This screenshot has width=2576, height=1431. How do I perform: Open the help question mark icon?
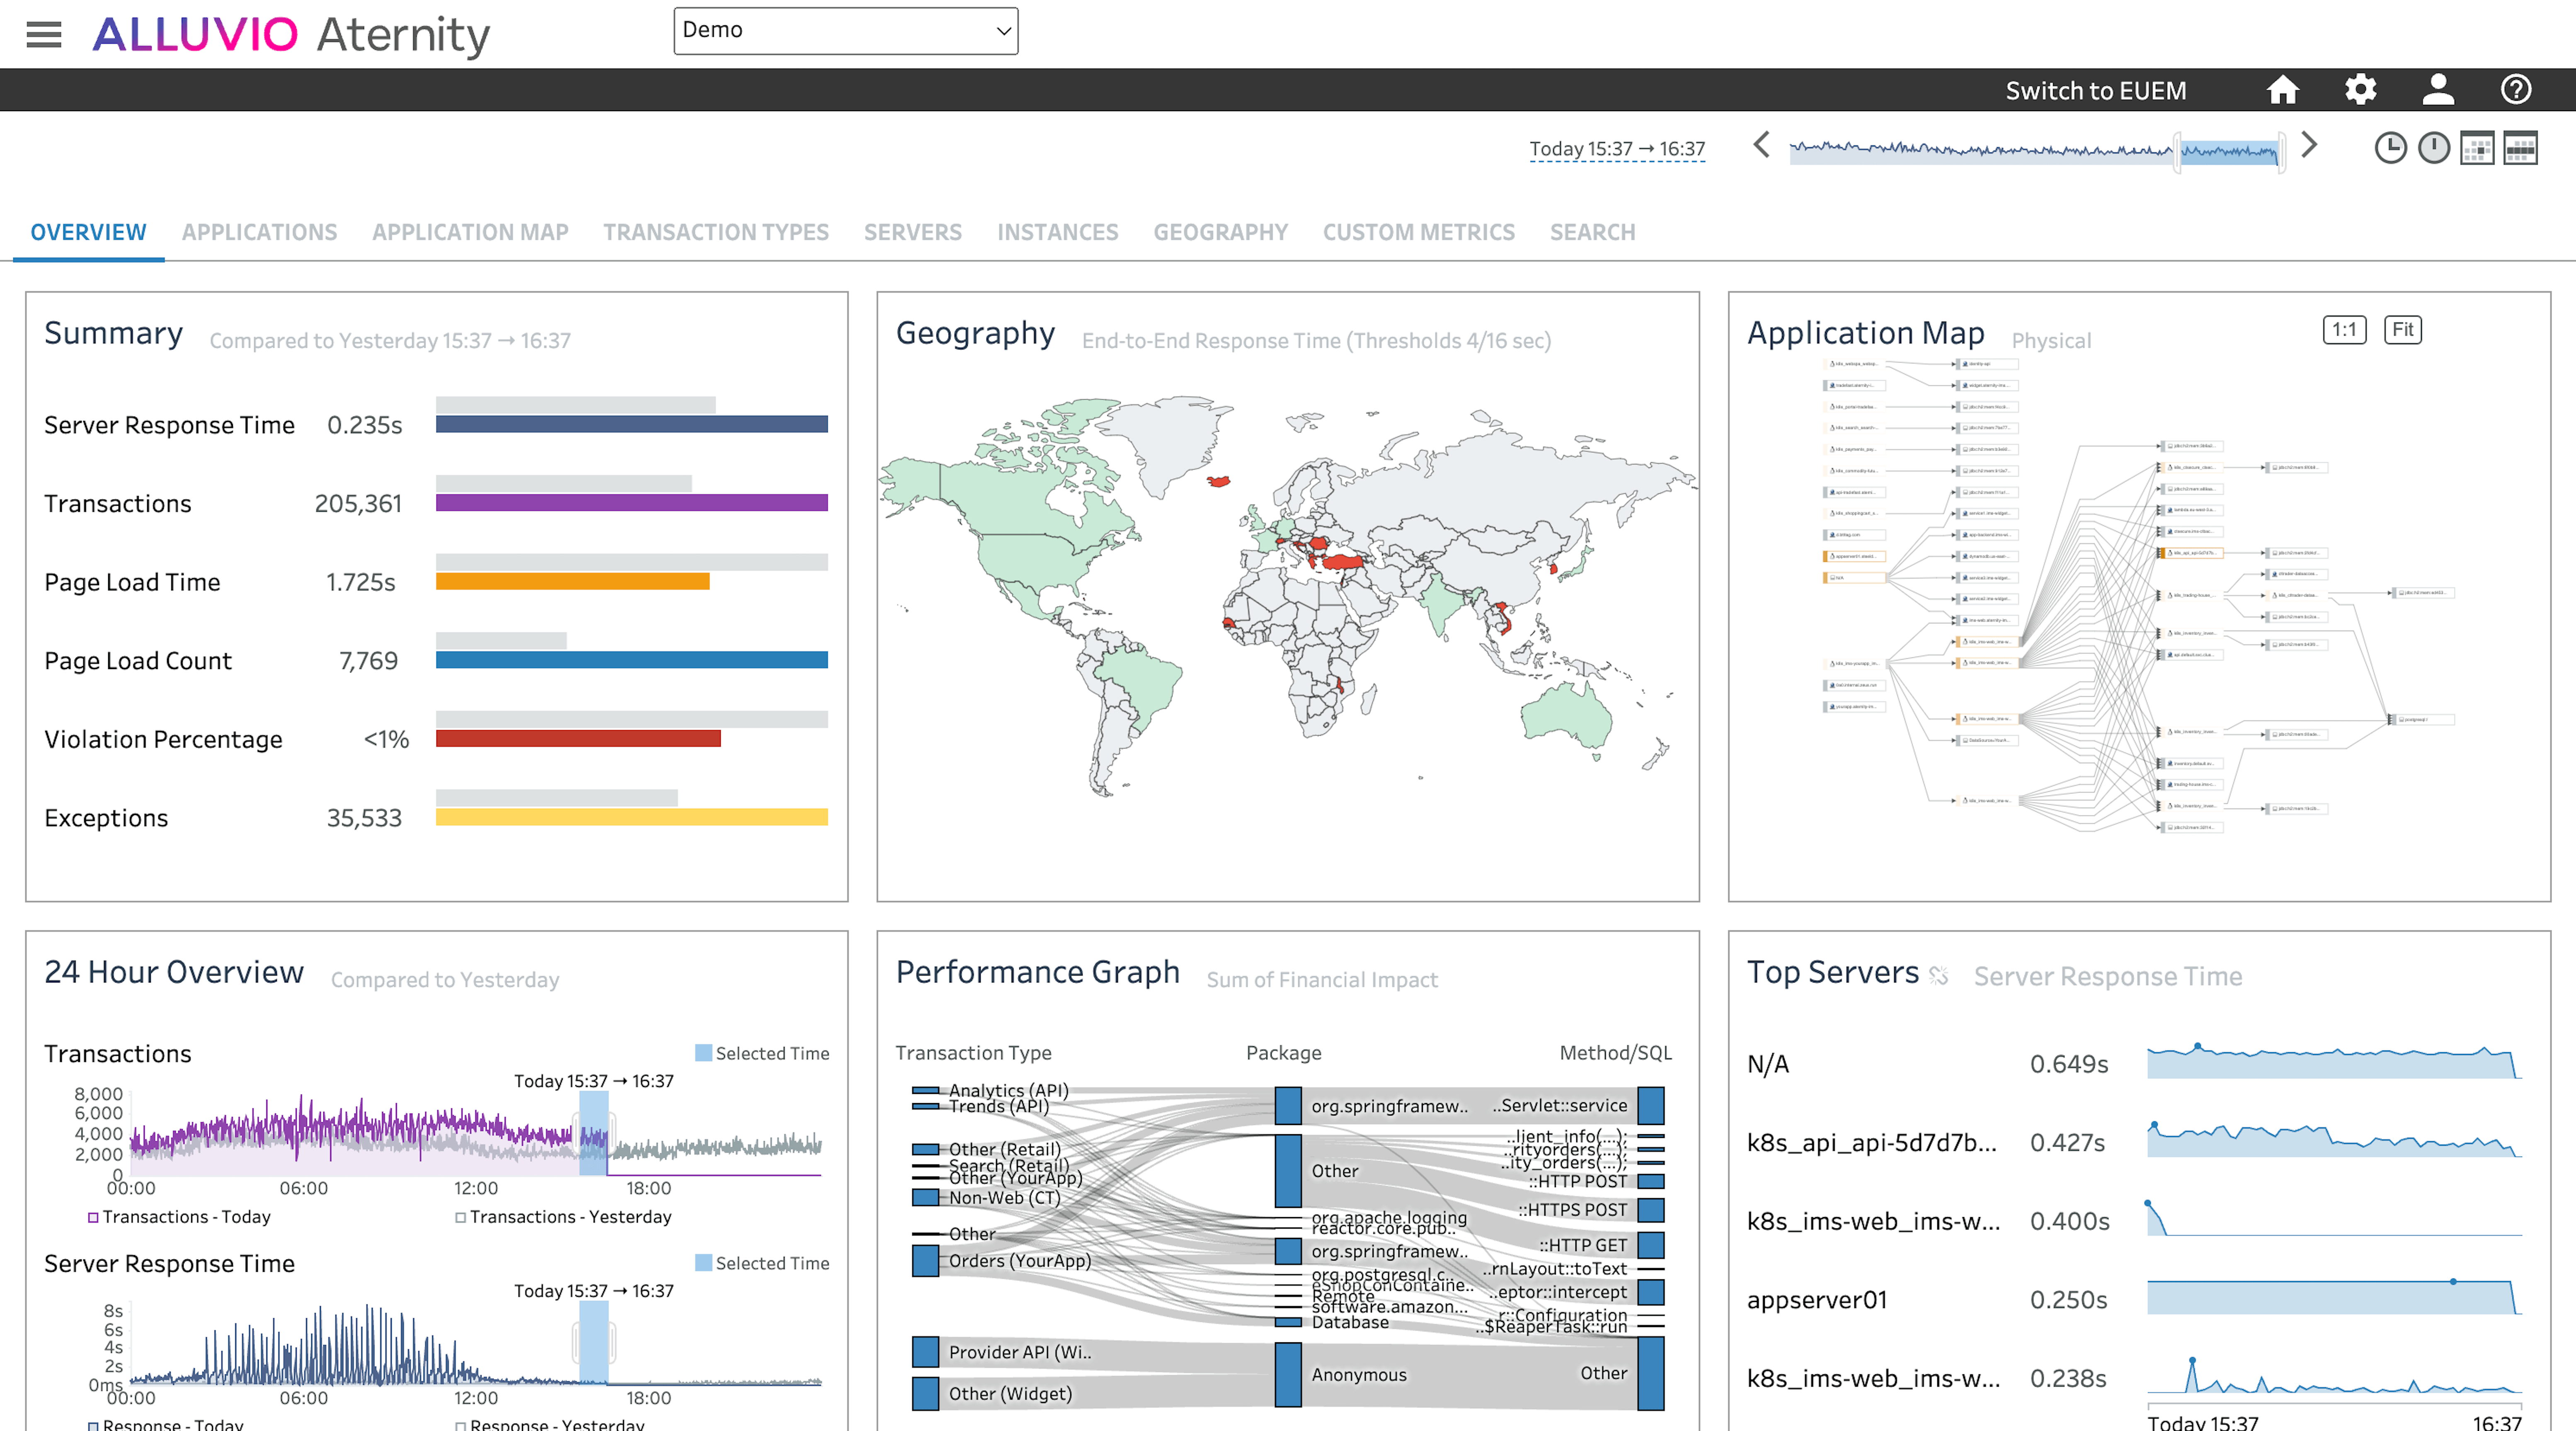coord(2516,90)
